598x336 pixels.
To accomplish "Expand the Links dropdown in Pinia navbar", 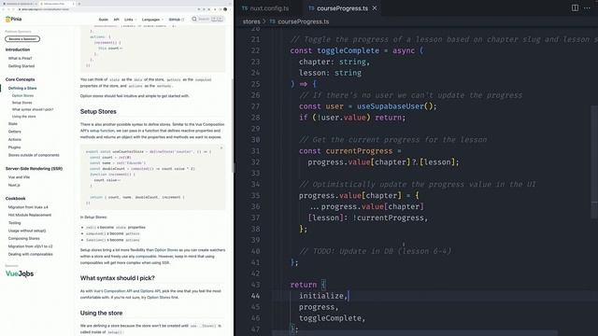I will coord(130,20).
